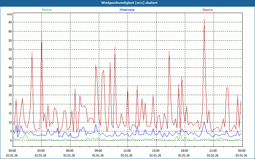
Task: Click the 35 y-axis value
Action: pos(10,77)
